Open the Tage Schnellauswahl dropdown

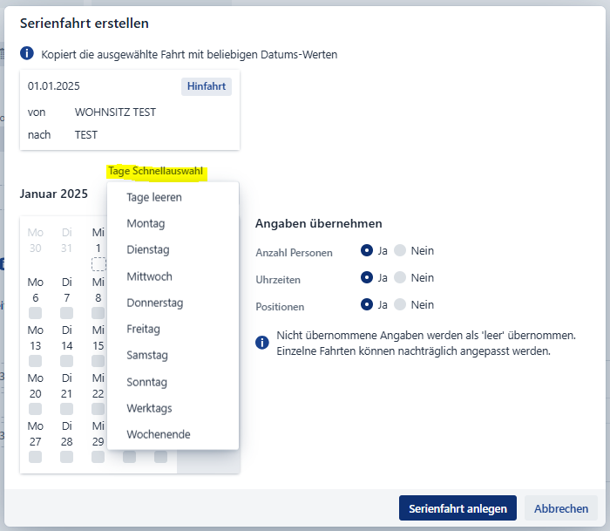coord(156,171)
